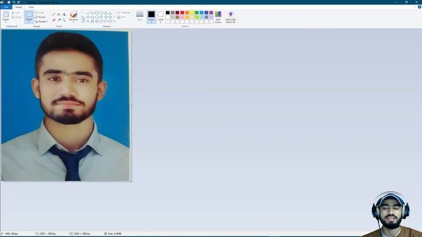Switch to the Home ribbon tab

18,7
